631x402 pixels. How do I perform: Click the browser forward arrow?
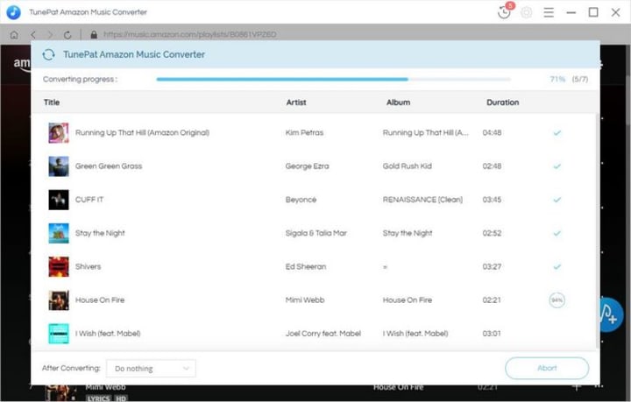(50, 34)
